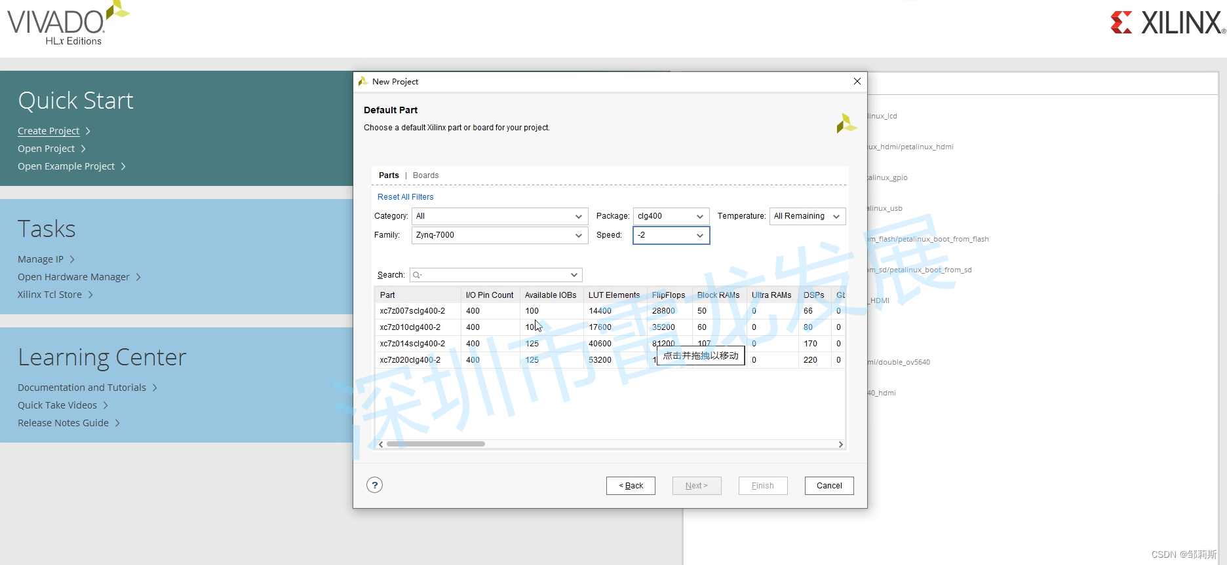Close the New Project dialog
The width and height of the screenshot is (1227, 565).
pyautogui.click(x=857, y=81)
